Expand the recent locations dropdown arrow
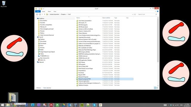The height and width of the screenshot is (107, 191). pyautogui.click(x=42, y=14)
